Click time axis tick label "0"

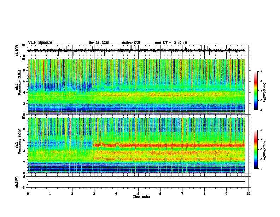(28, 194)
